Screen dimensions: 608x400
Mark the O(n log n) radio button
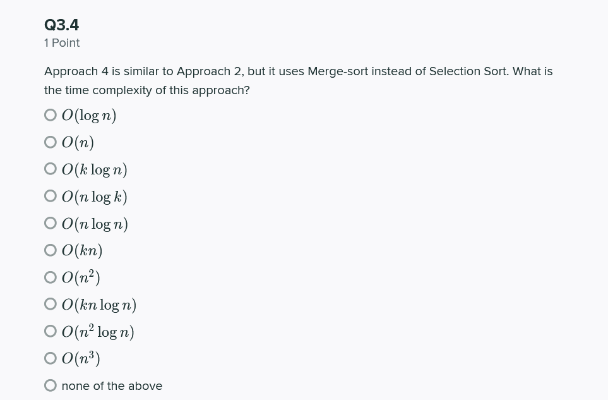click(x=51, y=224)
